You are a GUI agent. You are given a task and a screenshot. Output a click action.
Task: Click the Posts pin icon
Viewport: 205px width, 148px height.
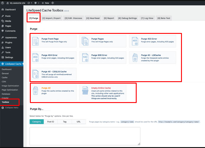3,16
